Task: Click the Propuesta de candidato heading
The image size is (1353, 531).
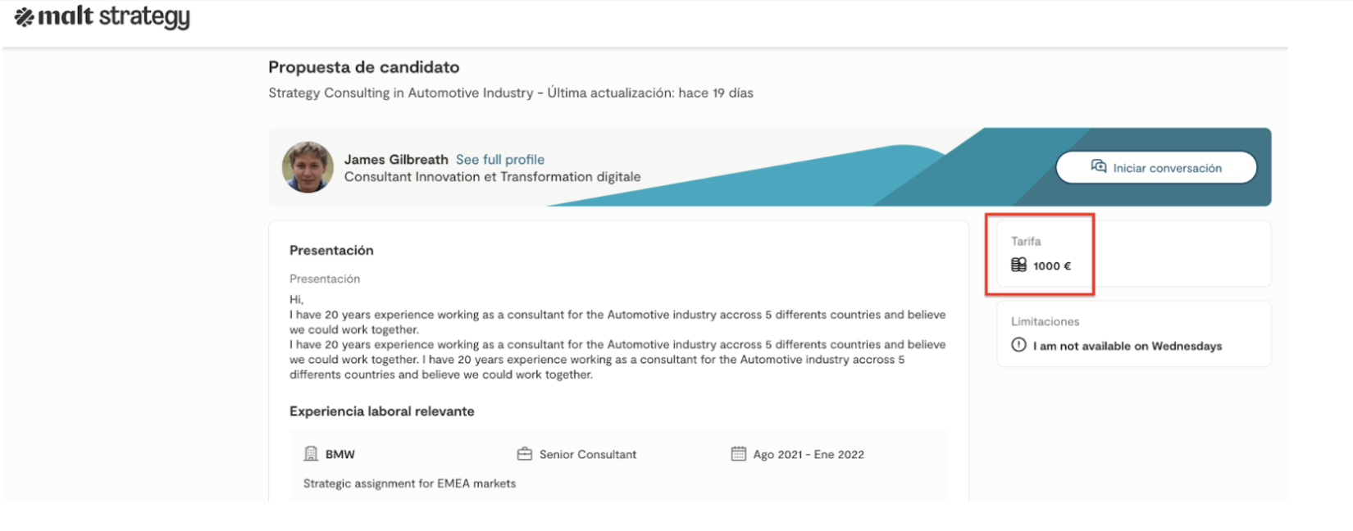Action: pyautogui.click(x=363, y=67)
